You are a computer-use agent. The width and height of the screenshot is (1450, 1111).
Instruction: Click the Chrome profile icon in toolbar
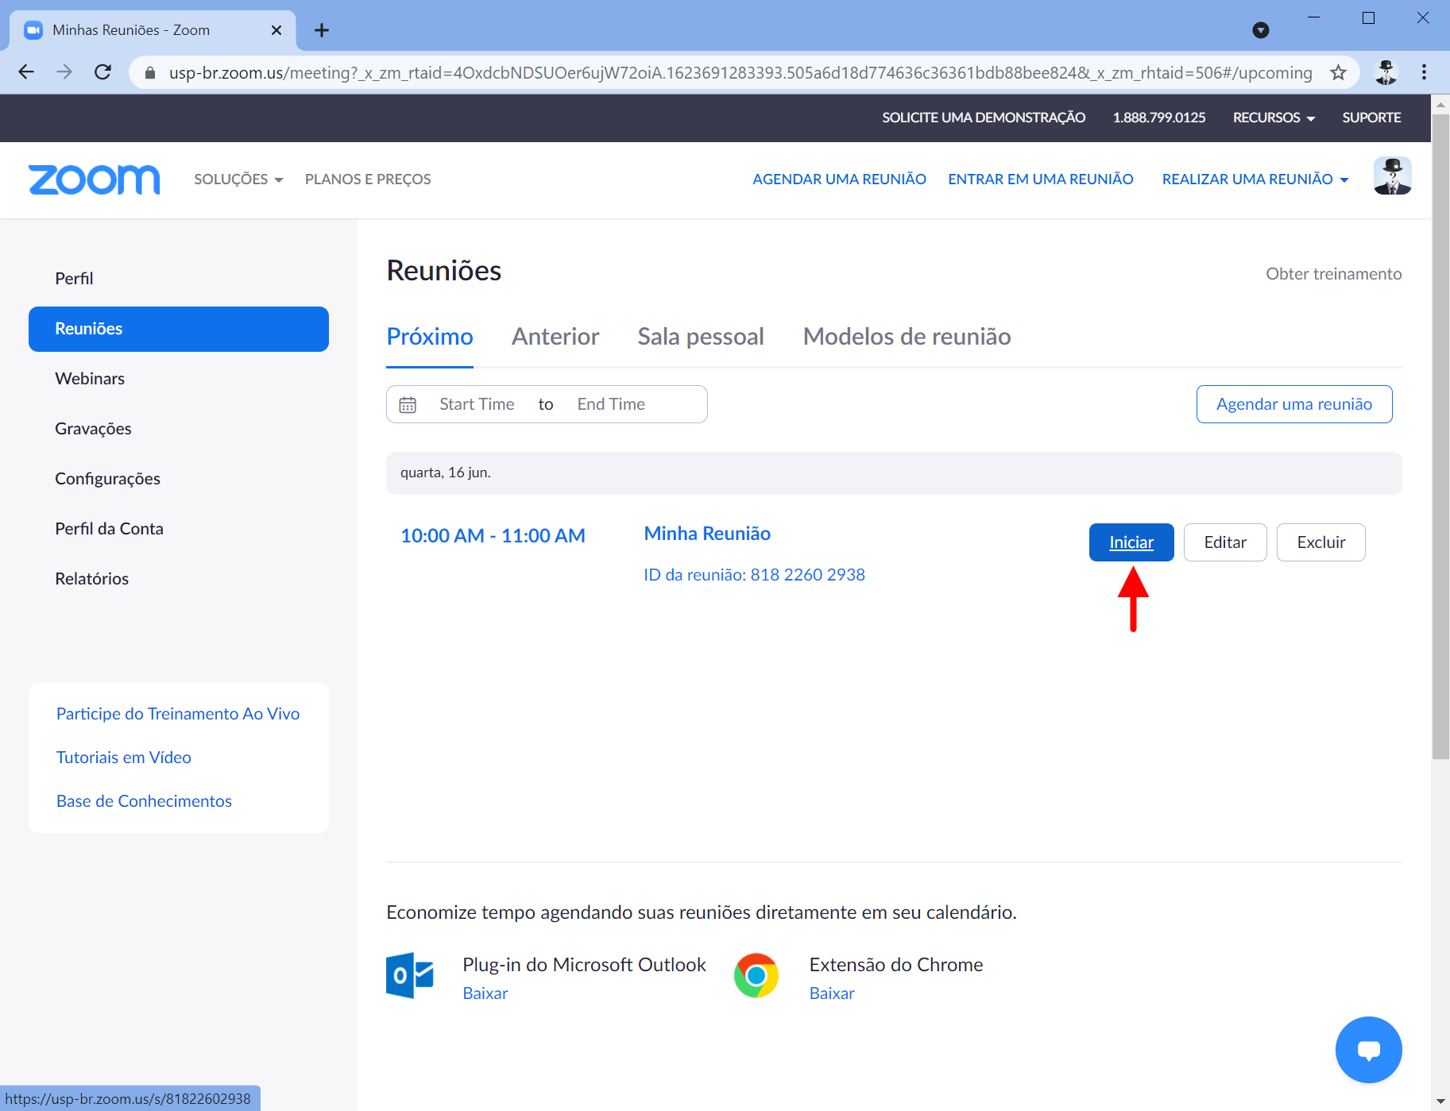[x=1386, y=72]
